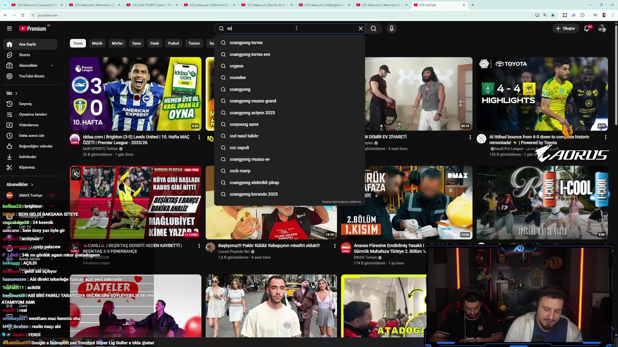Choose suggestion ssd nasıl takılır
This screenshot has width=618, height=347.
[x=290, y=136]
